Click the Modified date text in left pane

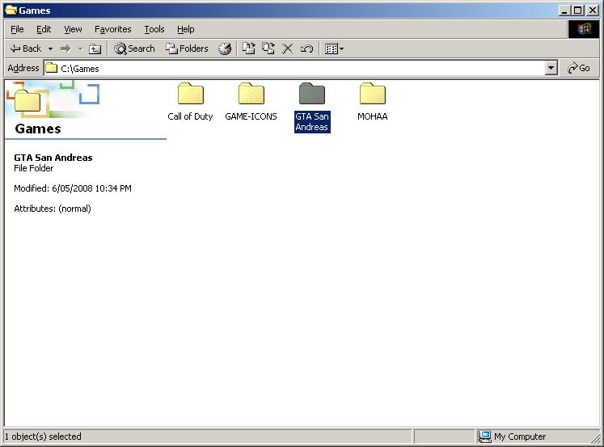click(x=73, y=188)
